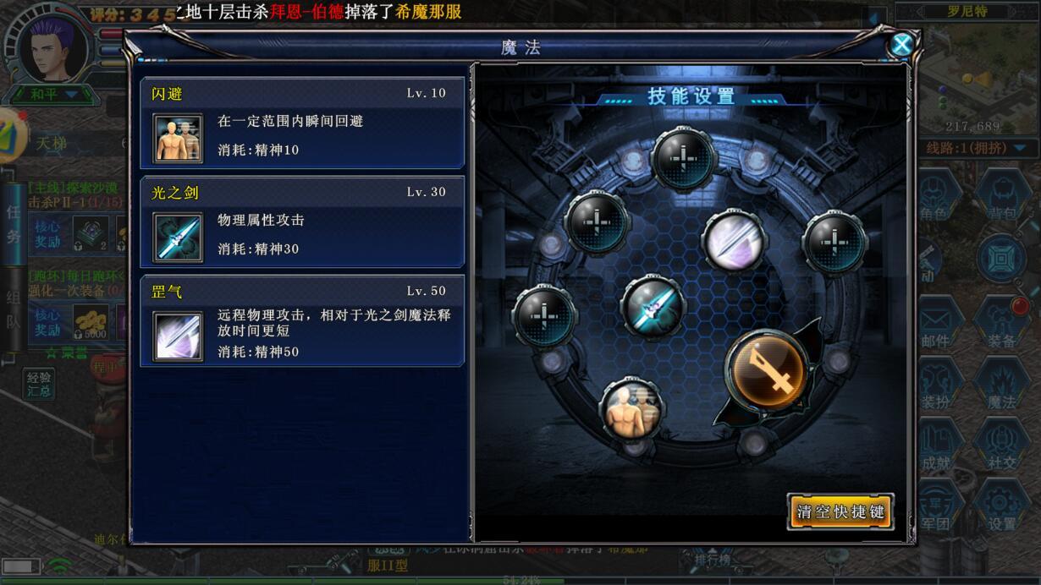Switch to the 任务 quest tab
The image size is (1041, 585).
tap(13, 224)
